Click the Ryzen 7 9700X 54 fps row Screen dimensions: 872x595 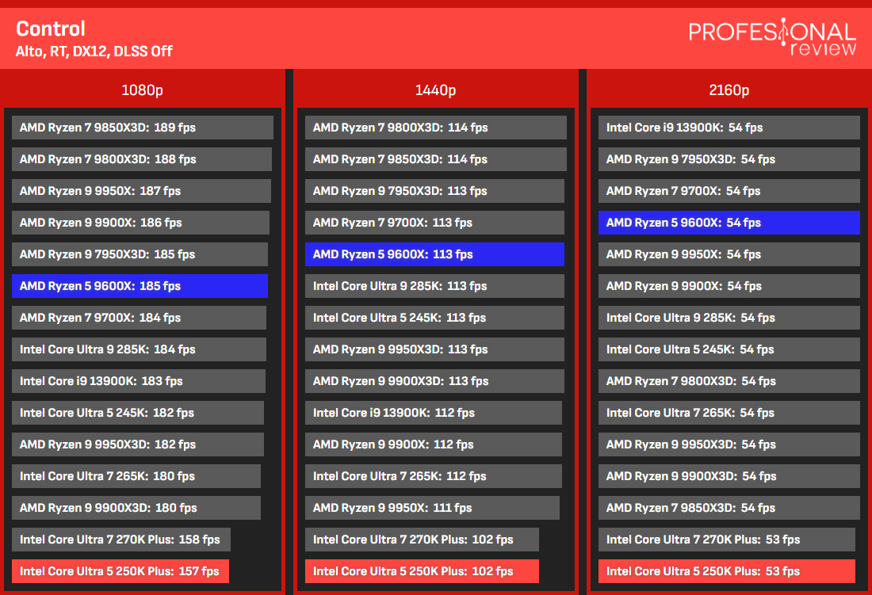[729, 191]
